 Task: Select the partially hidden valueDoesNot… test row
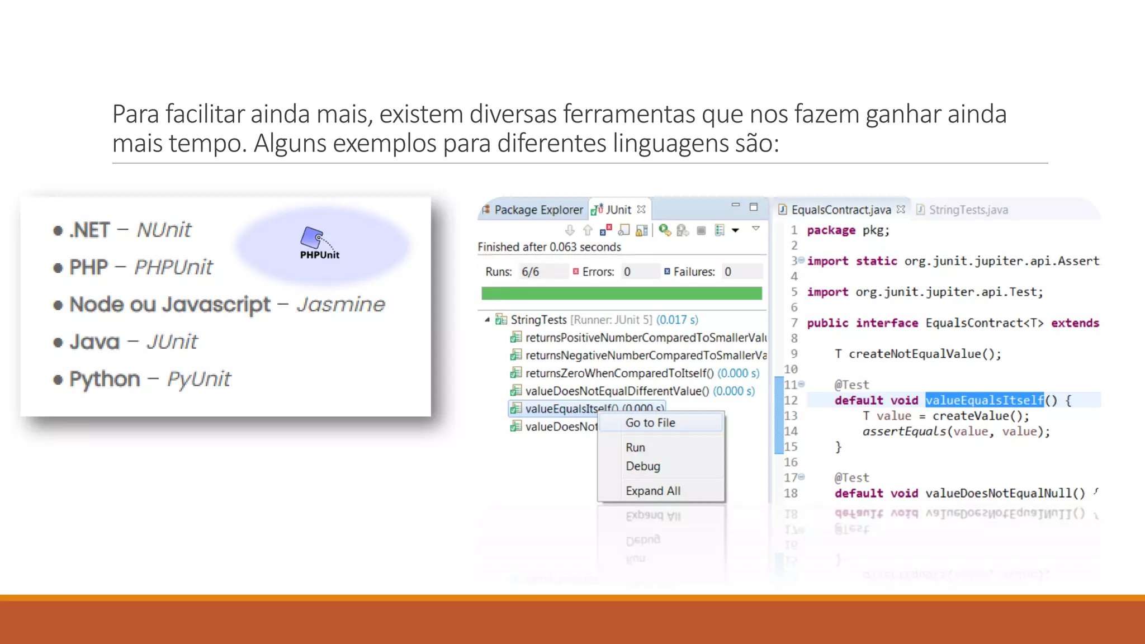tap(553, 427)
